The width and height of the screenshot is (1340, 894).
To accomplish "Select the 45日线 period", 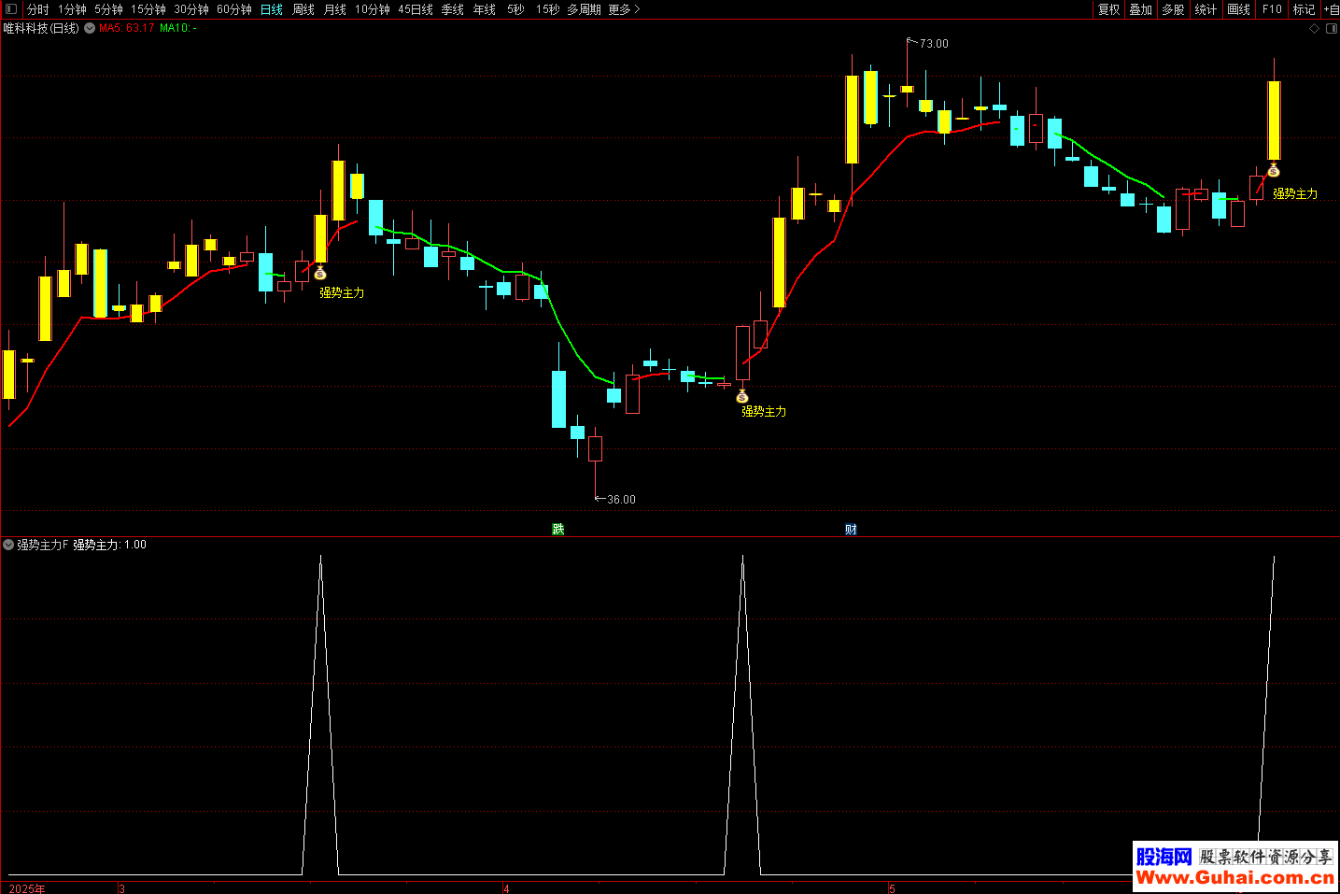I will tap(416, 9).
